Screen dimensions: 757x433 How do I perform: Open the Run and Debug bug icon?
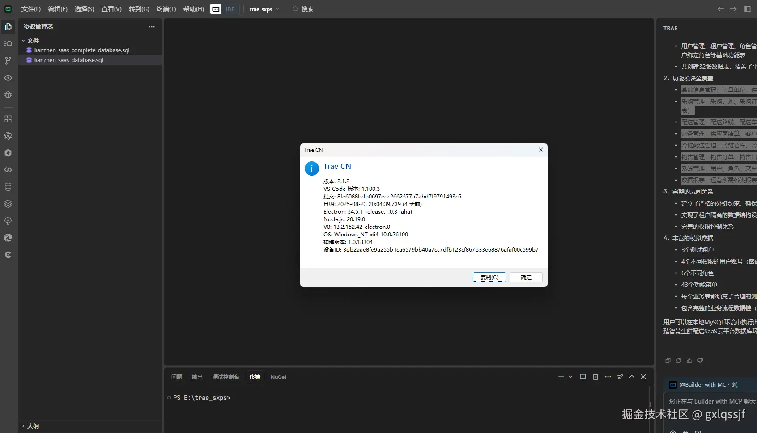tap(8, 95)
